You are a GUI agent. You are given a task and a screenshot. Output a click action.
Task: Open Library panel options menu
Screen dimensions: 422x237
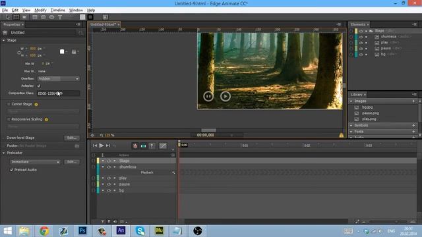[414, 95]
